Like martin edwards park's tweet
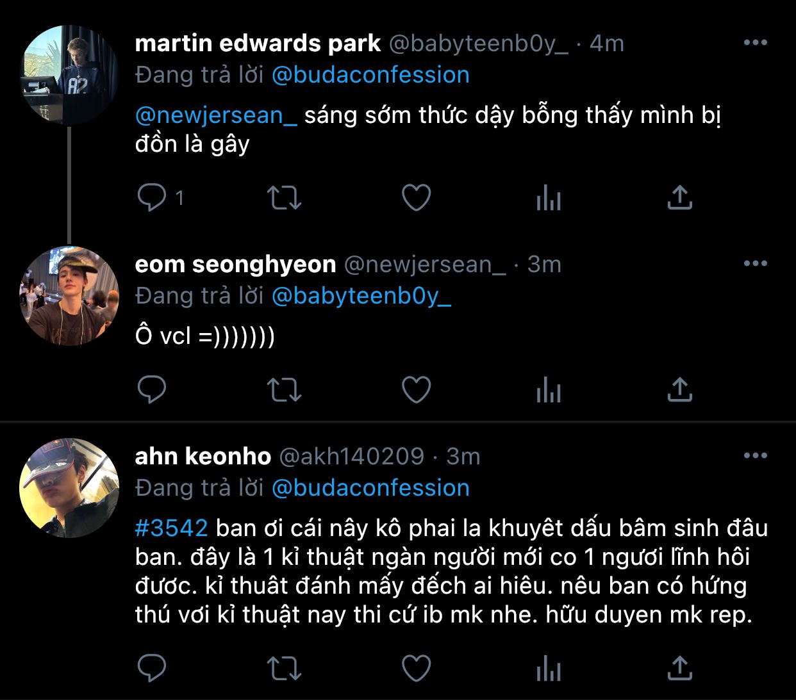The width and height of the screenshot is (796, 700). tap(416, 197)
